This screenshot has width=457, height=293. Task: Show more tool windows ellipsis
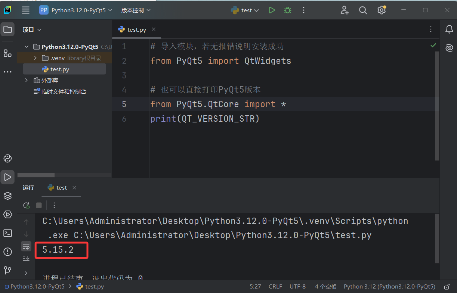pos(7,72)
